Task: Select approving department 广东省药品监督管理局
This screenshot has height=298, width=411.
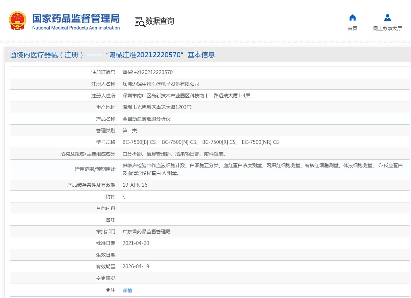Action: [x=146, y=232]
